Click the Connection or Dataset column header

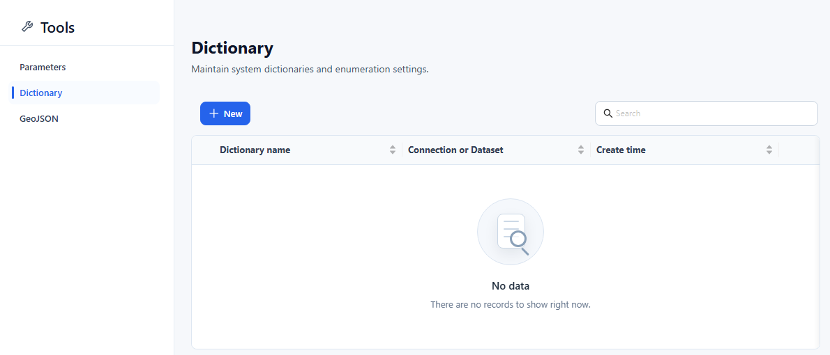coord(455,150)
